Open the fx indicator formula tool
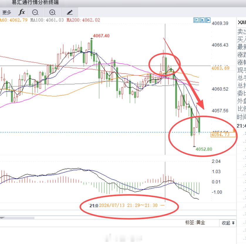This screenshot has width=246, height=244. 22,12
